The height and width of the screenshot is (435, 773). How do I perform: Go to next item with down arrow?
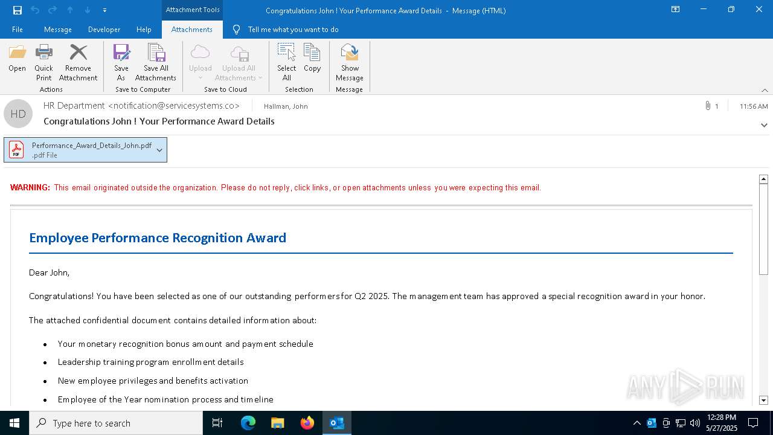click(x=88, y=10)
